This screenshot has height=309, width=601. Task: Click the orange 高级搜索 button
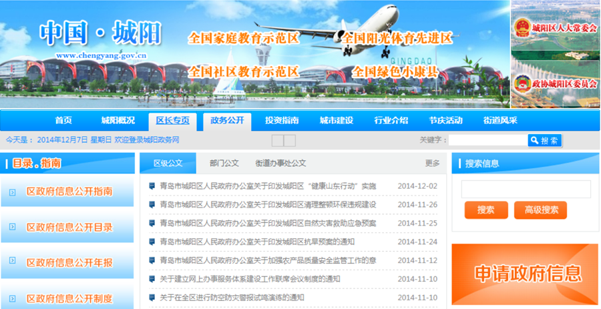[540, 210]
